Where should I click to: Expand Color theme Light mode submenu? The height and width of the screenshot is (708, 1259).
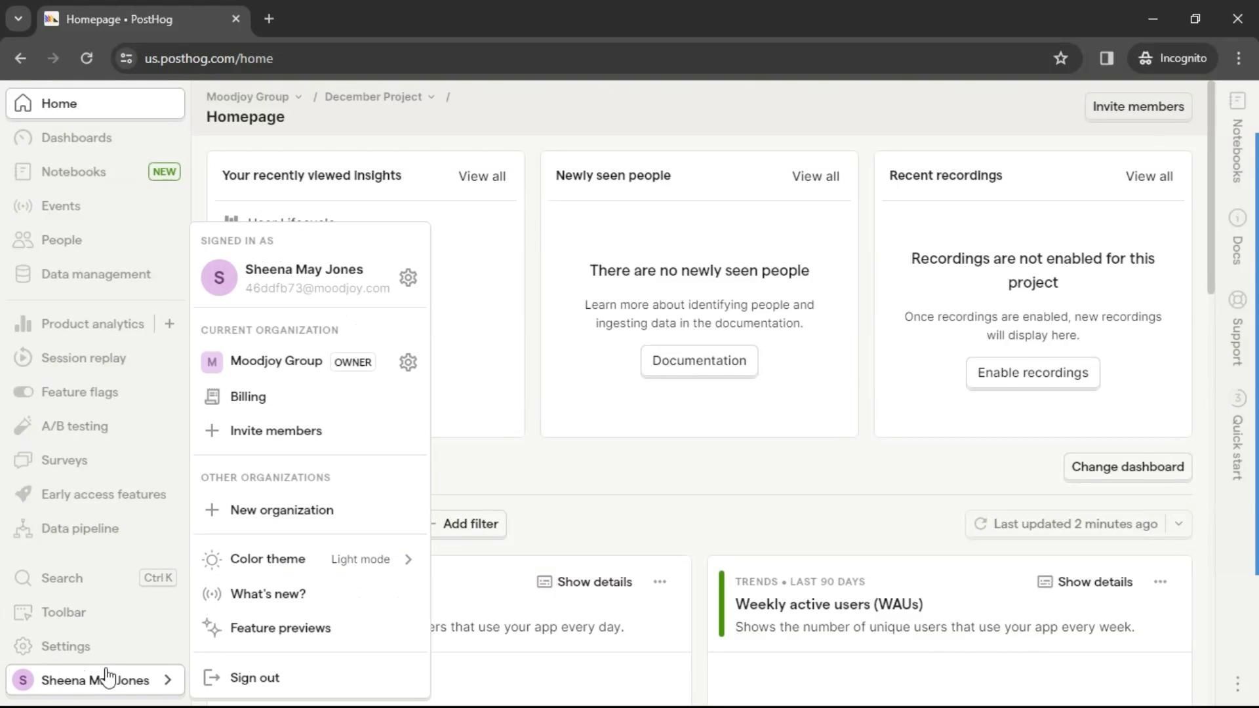tap(408, 559)
